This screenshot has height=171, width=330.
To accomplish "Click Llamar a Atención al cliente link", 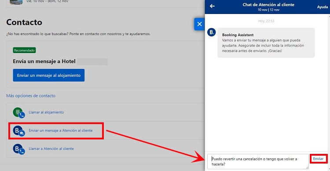I will 51,149.
